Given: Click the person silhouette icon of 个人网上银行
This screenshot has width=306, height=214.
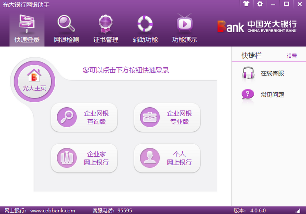Looking at the screenshot, I should point(150,158).
